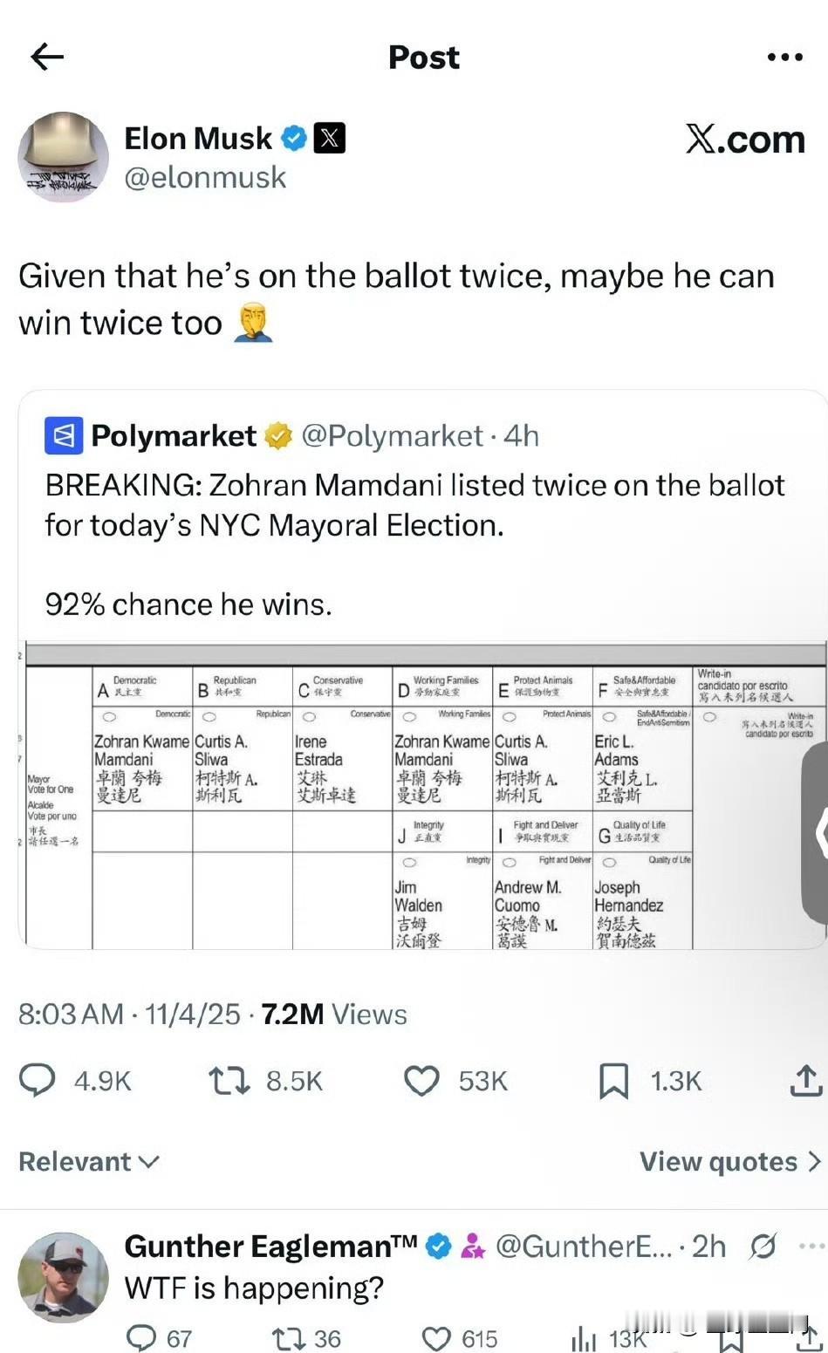828x1353 pixels.
Task: Tap the Polymarket logo avatar
Action: pyautogui.click(x=64, y=435)
